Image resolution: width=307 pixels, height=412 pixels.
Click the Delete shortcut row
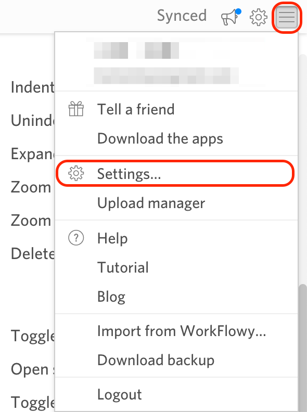pos(33,254)
